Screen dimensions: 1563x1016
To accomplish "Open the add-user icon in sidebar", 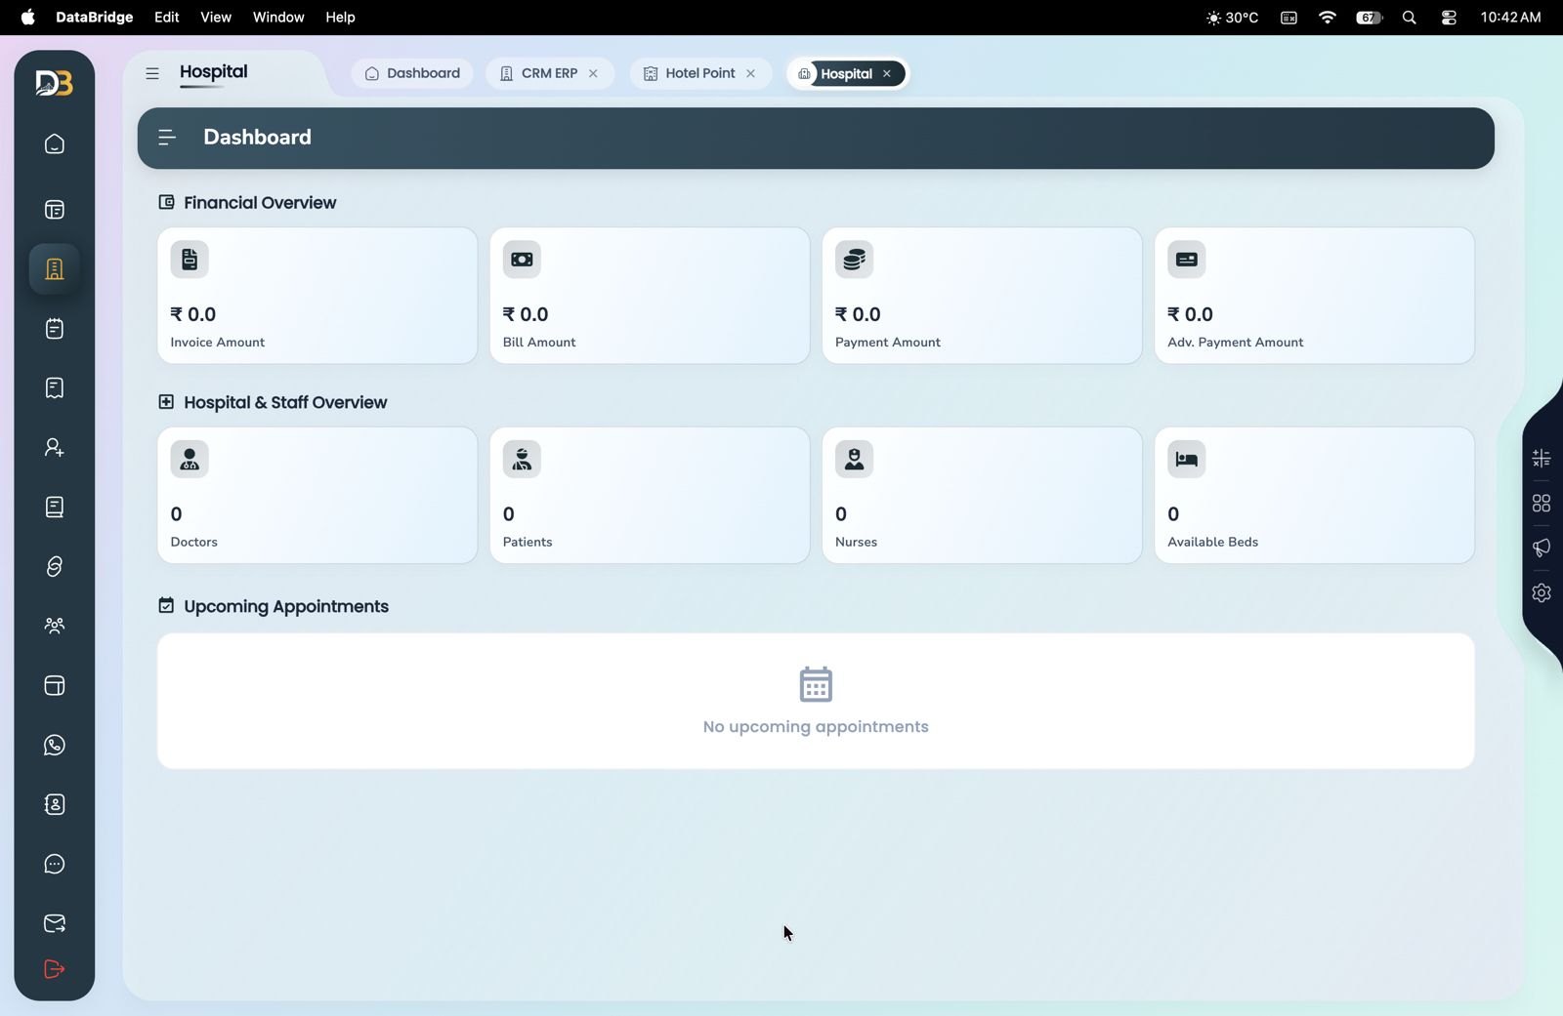I will coord(55,448).
